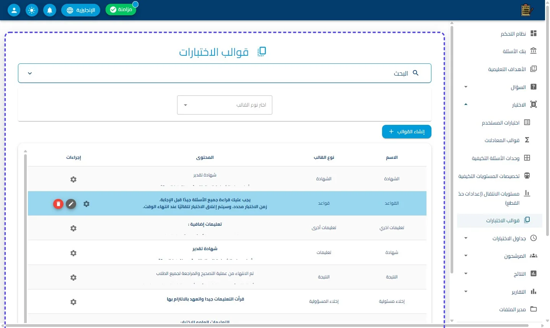Viewport: 550px width, 328px height.
Task: Click the مدير الملفات folder icon
Action: [534, 309]
